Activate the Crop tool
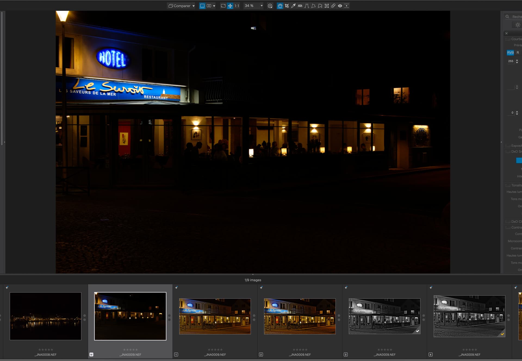Screen dimensions: 522x361 [287, 6]
